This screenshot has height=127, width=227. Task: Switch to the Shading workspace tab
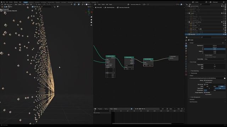(57, 2)
